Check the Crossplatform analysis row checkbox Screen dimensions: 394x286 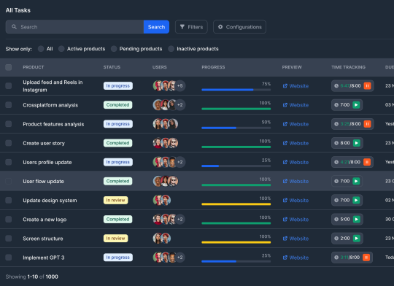point(9,105)
